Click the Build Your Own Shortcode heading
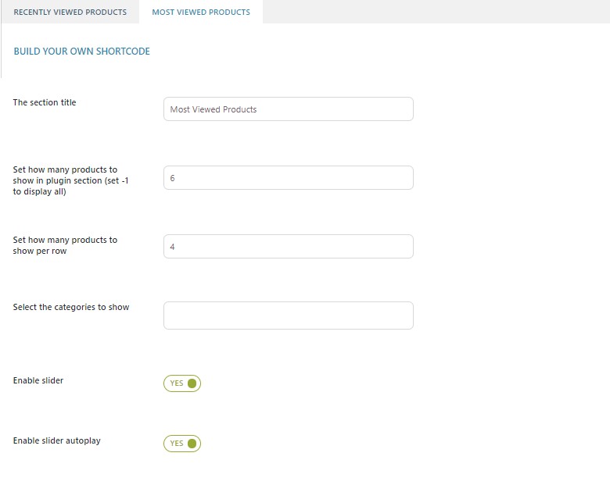The image size is (610, 492). click(x=82, y=52)
